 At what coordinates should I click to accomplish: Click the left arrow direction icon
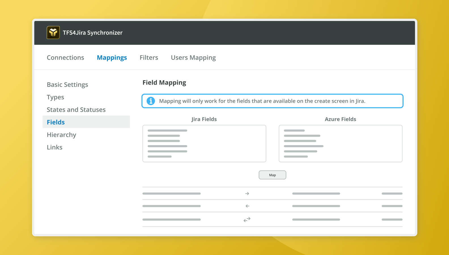point(247,206)
